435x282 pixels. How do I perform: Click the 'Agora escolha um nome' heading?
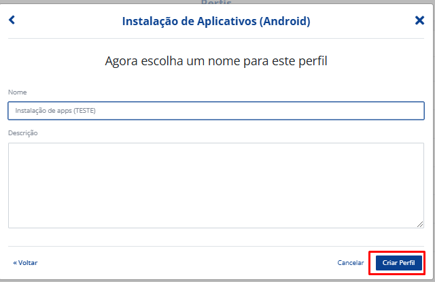coord(216,61)
